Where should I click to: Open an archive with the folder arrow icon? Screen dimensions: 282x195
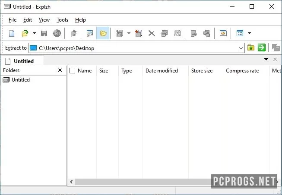pos(25,33)
